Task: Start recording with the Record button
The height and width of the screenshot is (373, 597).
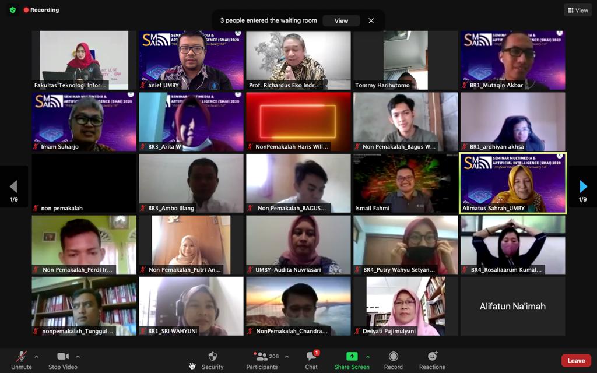Action: point(394,360)
